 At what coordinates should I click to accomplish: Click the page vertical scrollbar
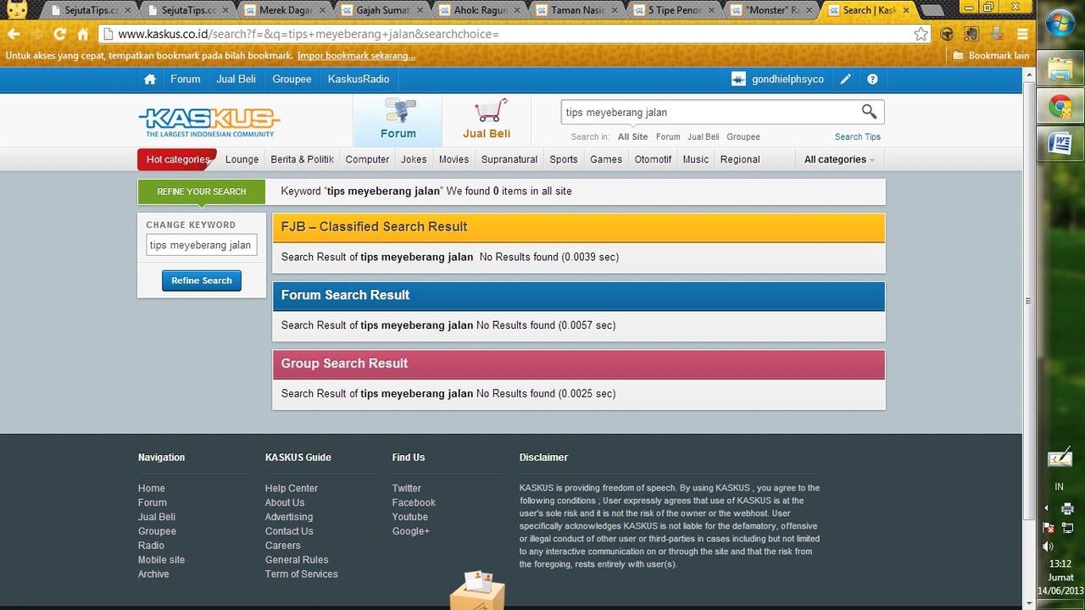(x=1028, y=301)
